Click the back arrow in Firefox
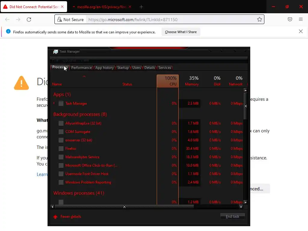308x231 pixels. 7,20
